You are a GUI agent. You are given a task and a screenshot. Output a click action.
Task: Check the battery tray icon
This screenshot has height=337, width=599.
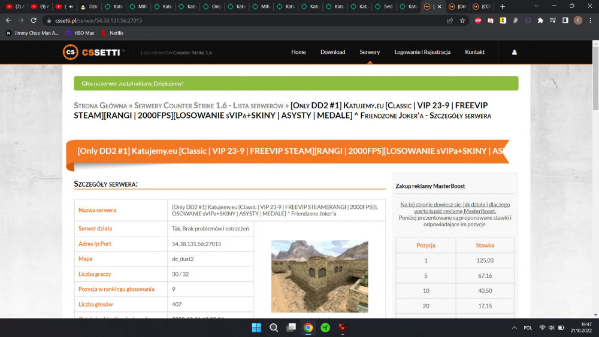point(561,328)
